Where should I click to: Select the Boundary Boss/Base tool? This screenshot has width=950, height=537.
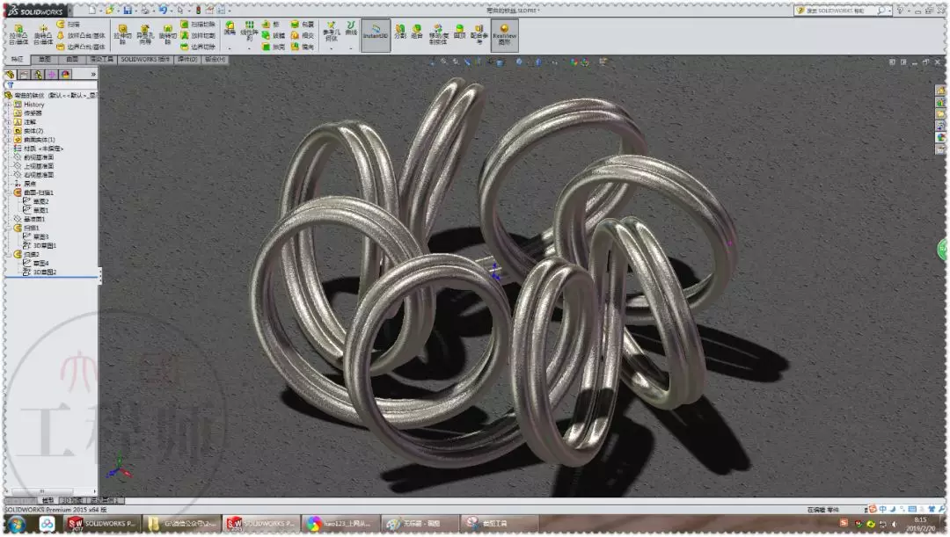81,47
